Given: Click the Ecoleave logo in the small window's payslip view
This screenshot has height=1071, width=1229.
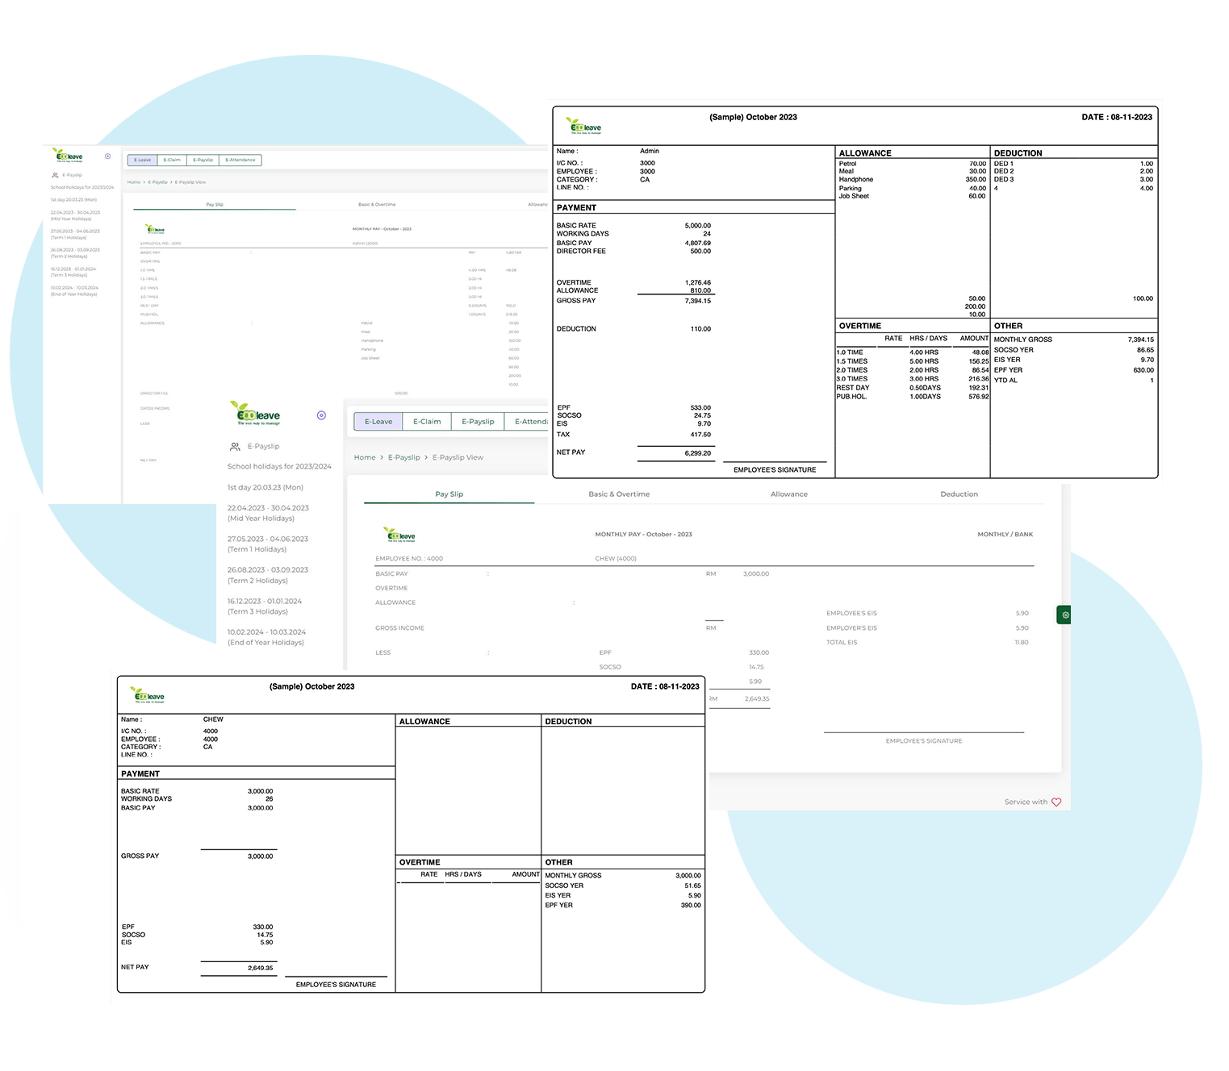Looking at the screenshot, I should (154, 229).
